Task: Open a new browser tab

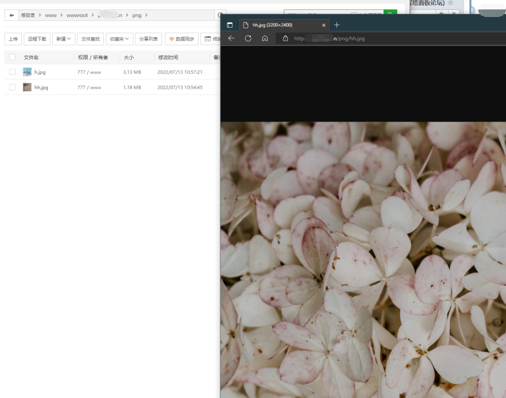Action: tap(336, 25)
